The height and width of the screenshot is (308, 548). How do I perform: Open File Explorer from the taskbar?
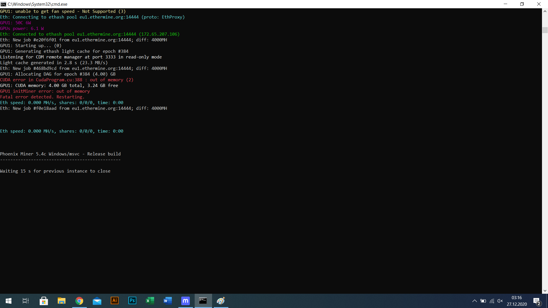coord(61,301)
